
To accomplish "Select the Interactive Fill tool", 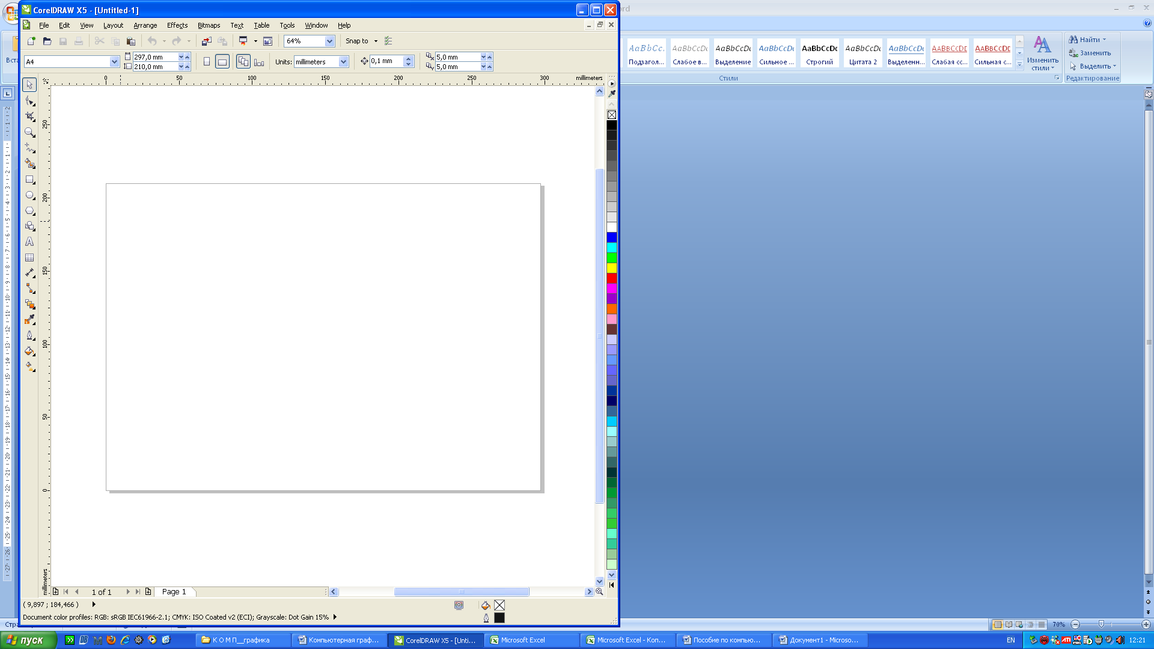I will [x=29, y=367].
